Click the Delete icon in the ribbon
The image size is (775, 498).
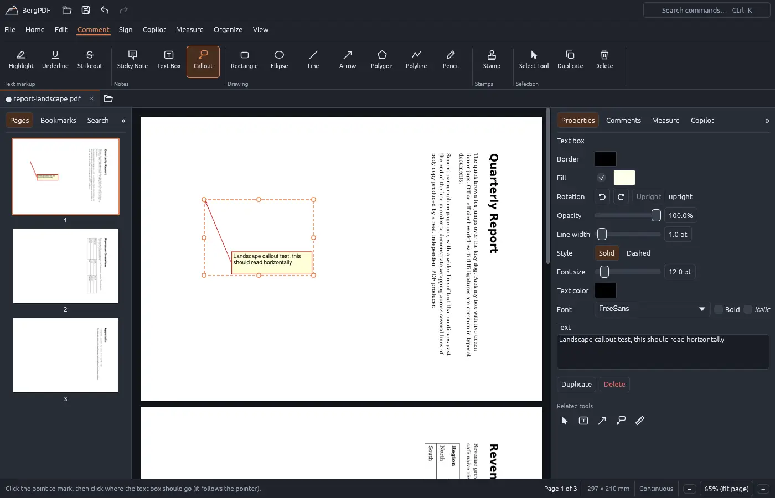[x=604, y=61]
